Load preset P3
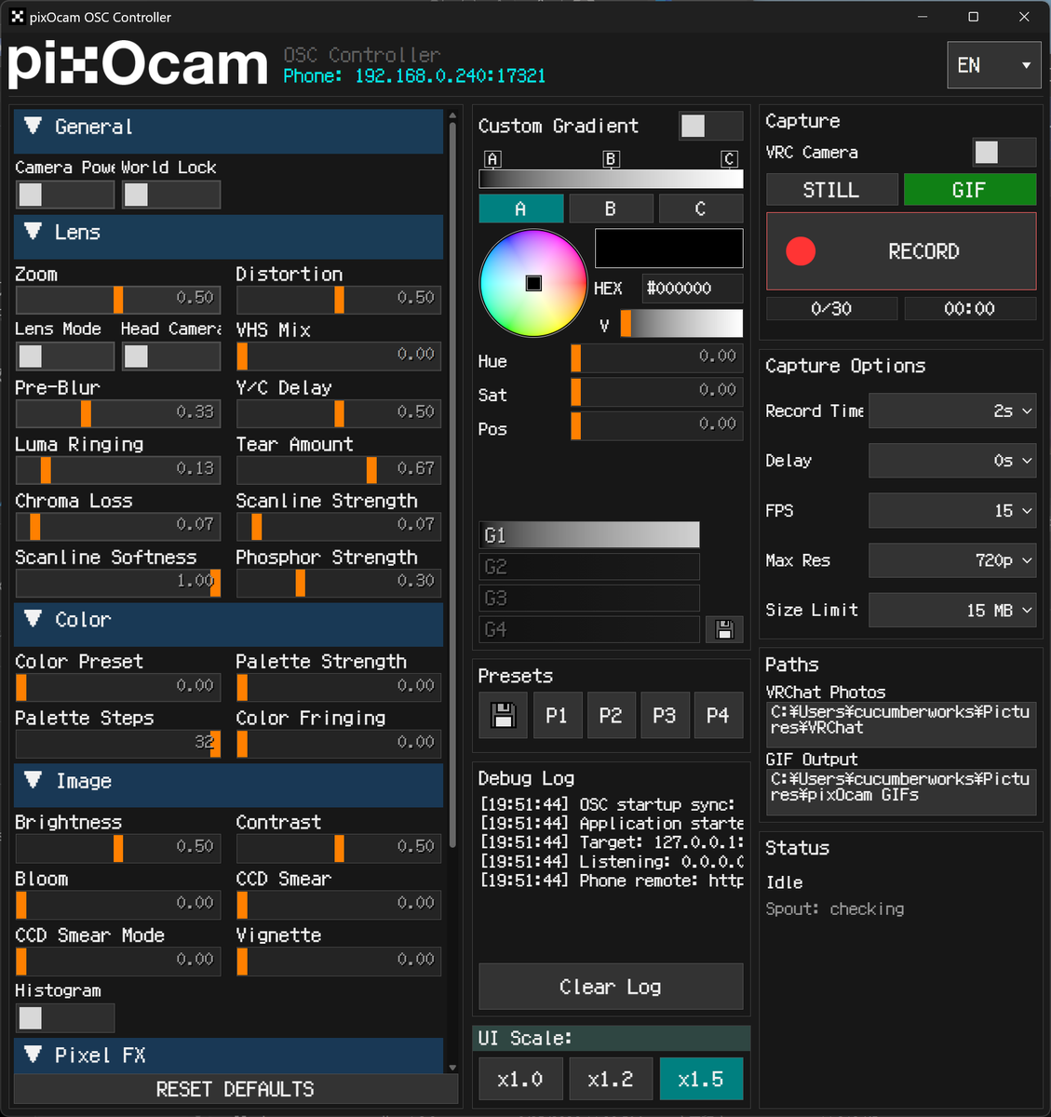 pyautogui.click(x=664, y=716)
